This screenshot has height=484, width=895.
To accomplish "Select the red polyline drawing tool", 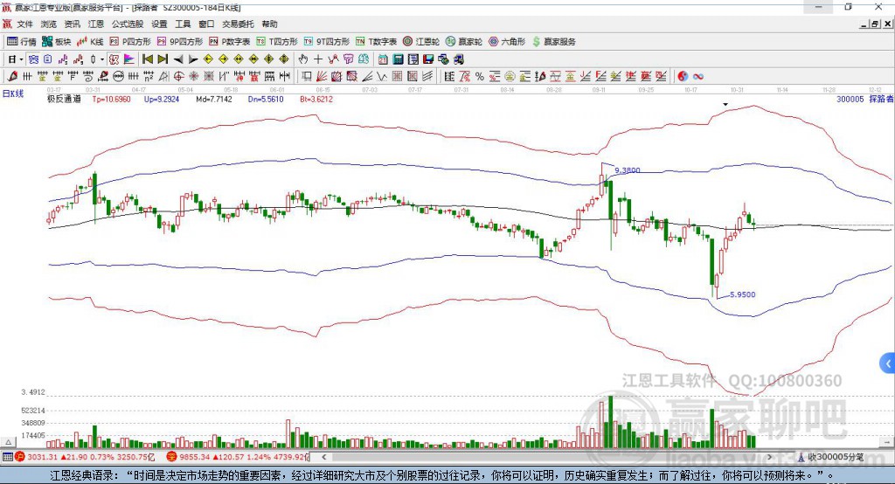I will (x=333, y=59).
